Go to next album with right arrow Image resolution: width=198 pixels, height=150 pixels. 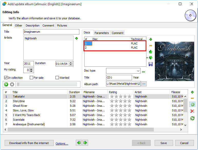pos(85,143)
